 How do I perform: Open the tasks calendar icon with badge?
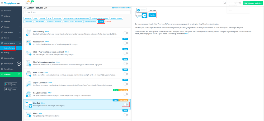click(31, 3)
